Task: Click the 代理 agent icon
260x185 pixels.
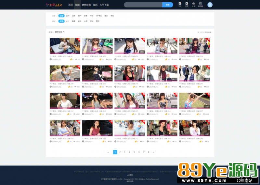Action: pos(187,4)
